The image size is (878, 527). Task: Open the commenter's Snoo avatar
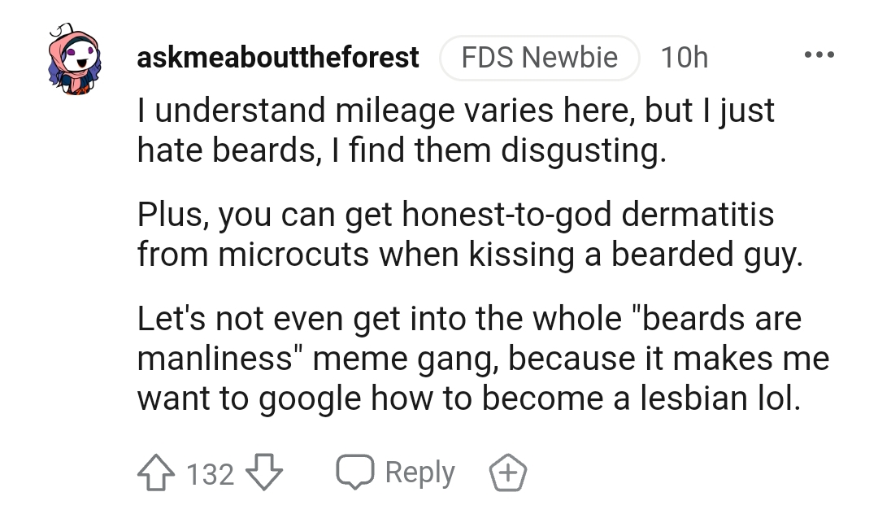tap(75, 59)
